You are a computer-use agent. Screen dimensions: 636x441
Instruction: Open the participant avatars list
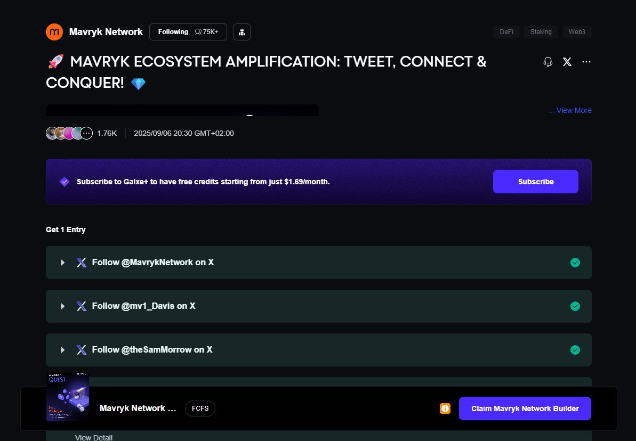(69, 133)
